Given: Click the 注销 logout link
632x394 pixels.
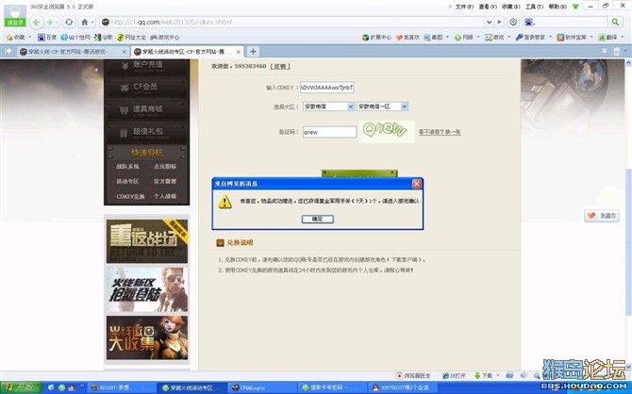Looking at the screenshot, I should coord(280,66).
